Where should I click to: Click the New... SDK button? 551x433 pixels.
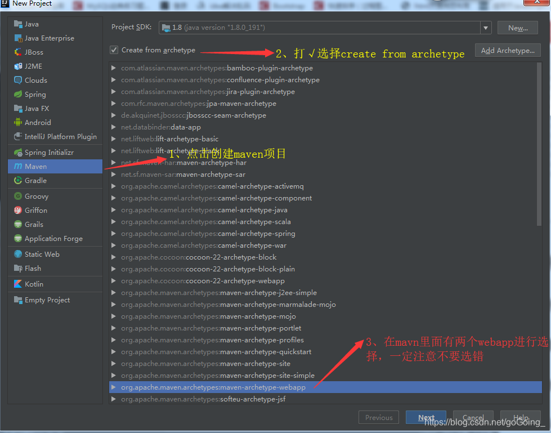coord(518,28)
